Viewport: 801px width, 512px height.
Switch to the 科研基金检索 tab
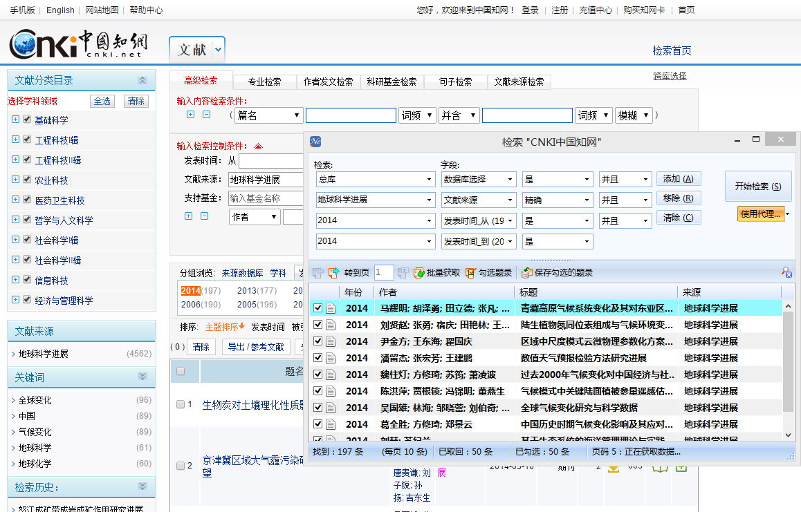point(392,82)
